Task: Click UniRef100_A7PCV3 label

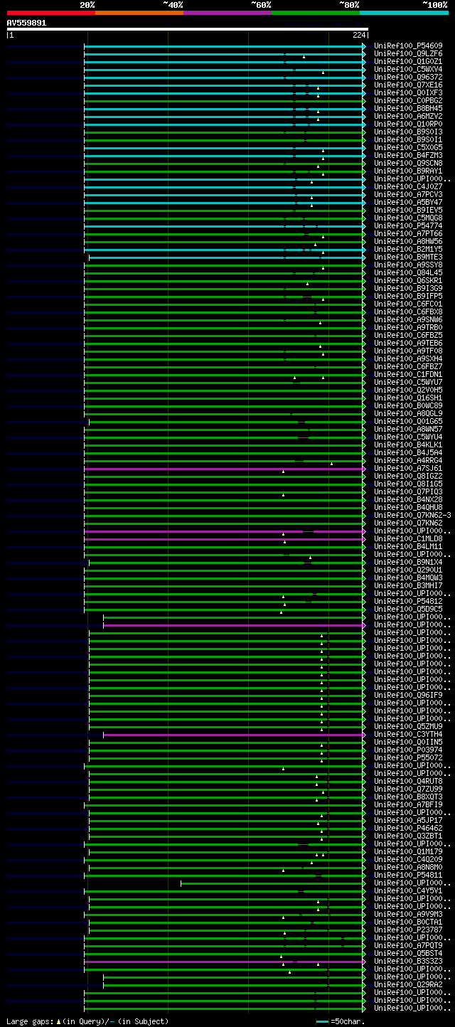Action: [x=408, y=195]
